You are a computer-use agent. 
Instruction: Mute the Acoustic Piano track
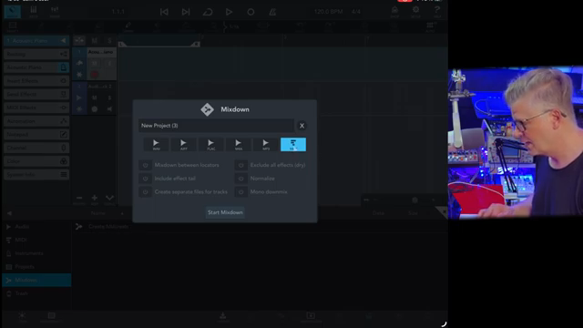coord(95,63)
